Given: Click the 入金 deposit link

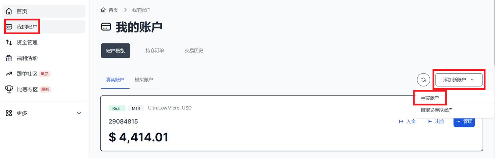Looking at the screenshot, I should (407, 122).
